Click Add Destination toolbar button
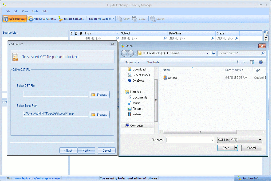Image resolution: width=272 pixels, height=181 pixels. coord(42,19)
